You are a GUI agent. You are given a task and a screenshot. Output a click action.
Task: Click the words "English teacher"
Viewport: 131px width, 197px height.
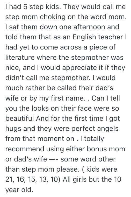(98, 37)
